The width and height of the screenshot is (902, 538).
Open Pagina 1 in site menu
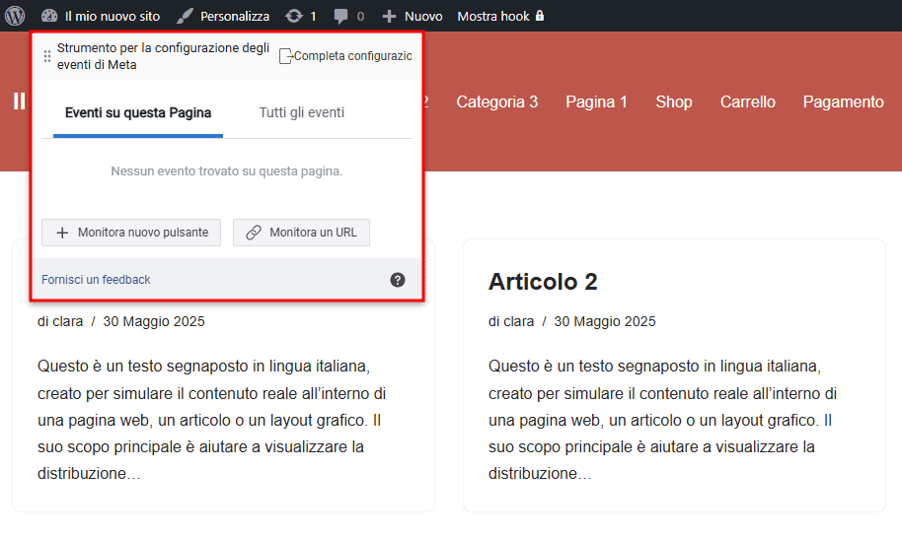596,101
